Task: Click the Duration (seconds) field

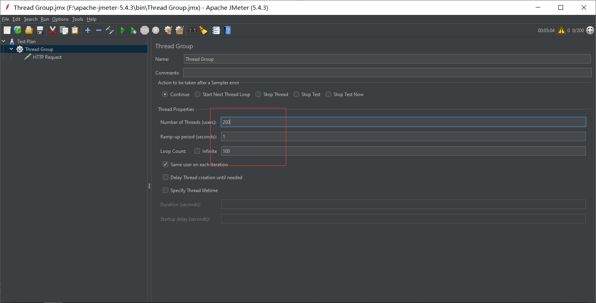Action: click(x=403, y=204)
